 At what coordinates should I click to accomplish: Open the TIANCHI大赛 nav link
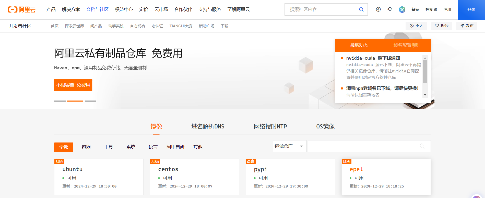click(181, 26)
